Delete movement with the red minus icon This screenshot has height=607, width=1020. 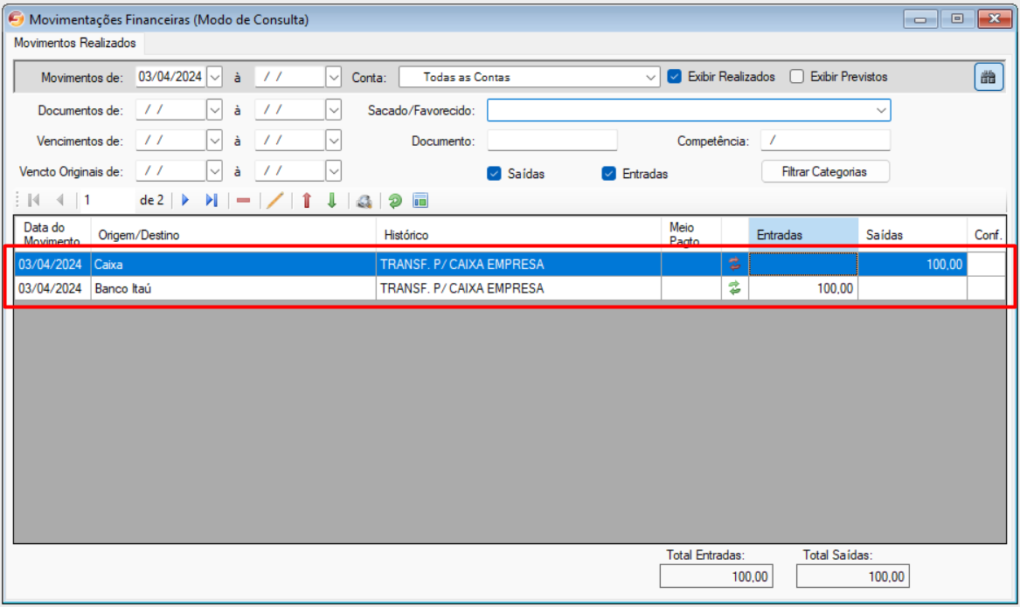click(243, 201)
